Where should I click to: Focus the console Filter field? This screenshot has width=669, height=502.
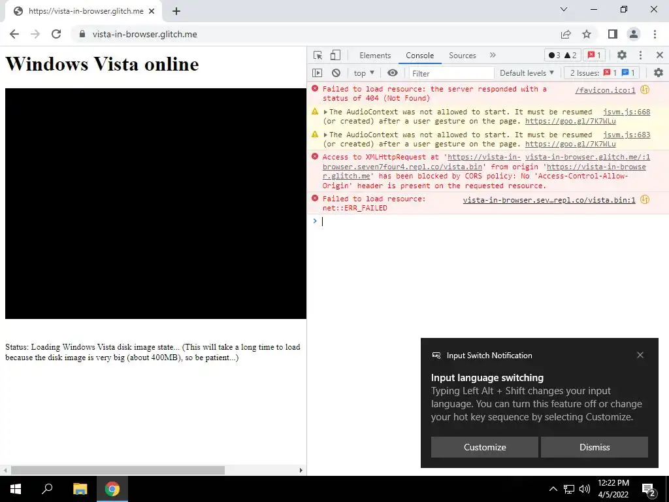(x=451, y=73)
